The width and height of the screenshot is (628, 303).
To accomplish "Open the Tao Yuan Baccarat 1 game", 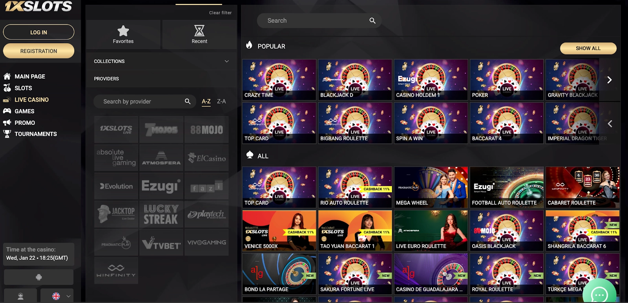I will coord(355,231).
